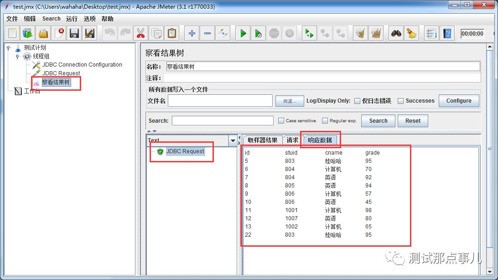Open the Help question mark icon
The width and height of the screenshot is (498, 280).
[x=447, y=33]
